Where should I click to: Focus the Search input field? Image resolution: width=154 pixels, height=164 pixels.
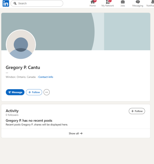coord(37,3)
